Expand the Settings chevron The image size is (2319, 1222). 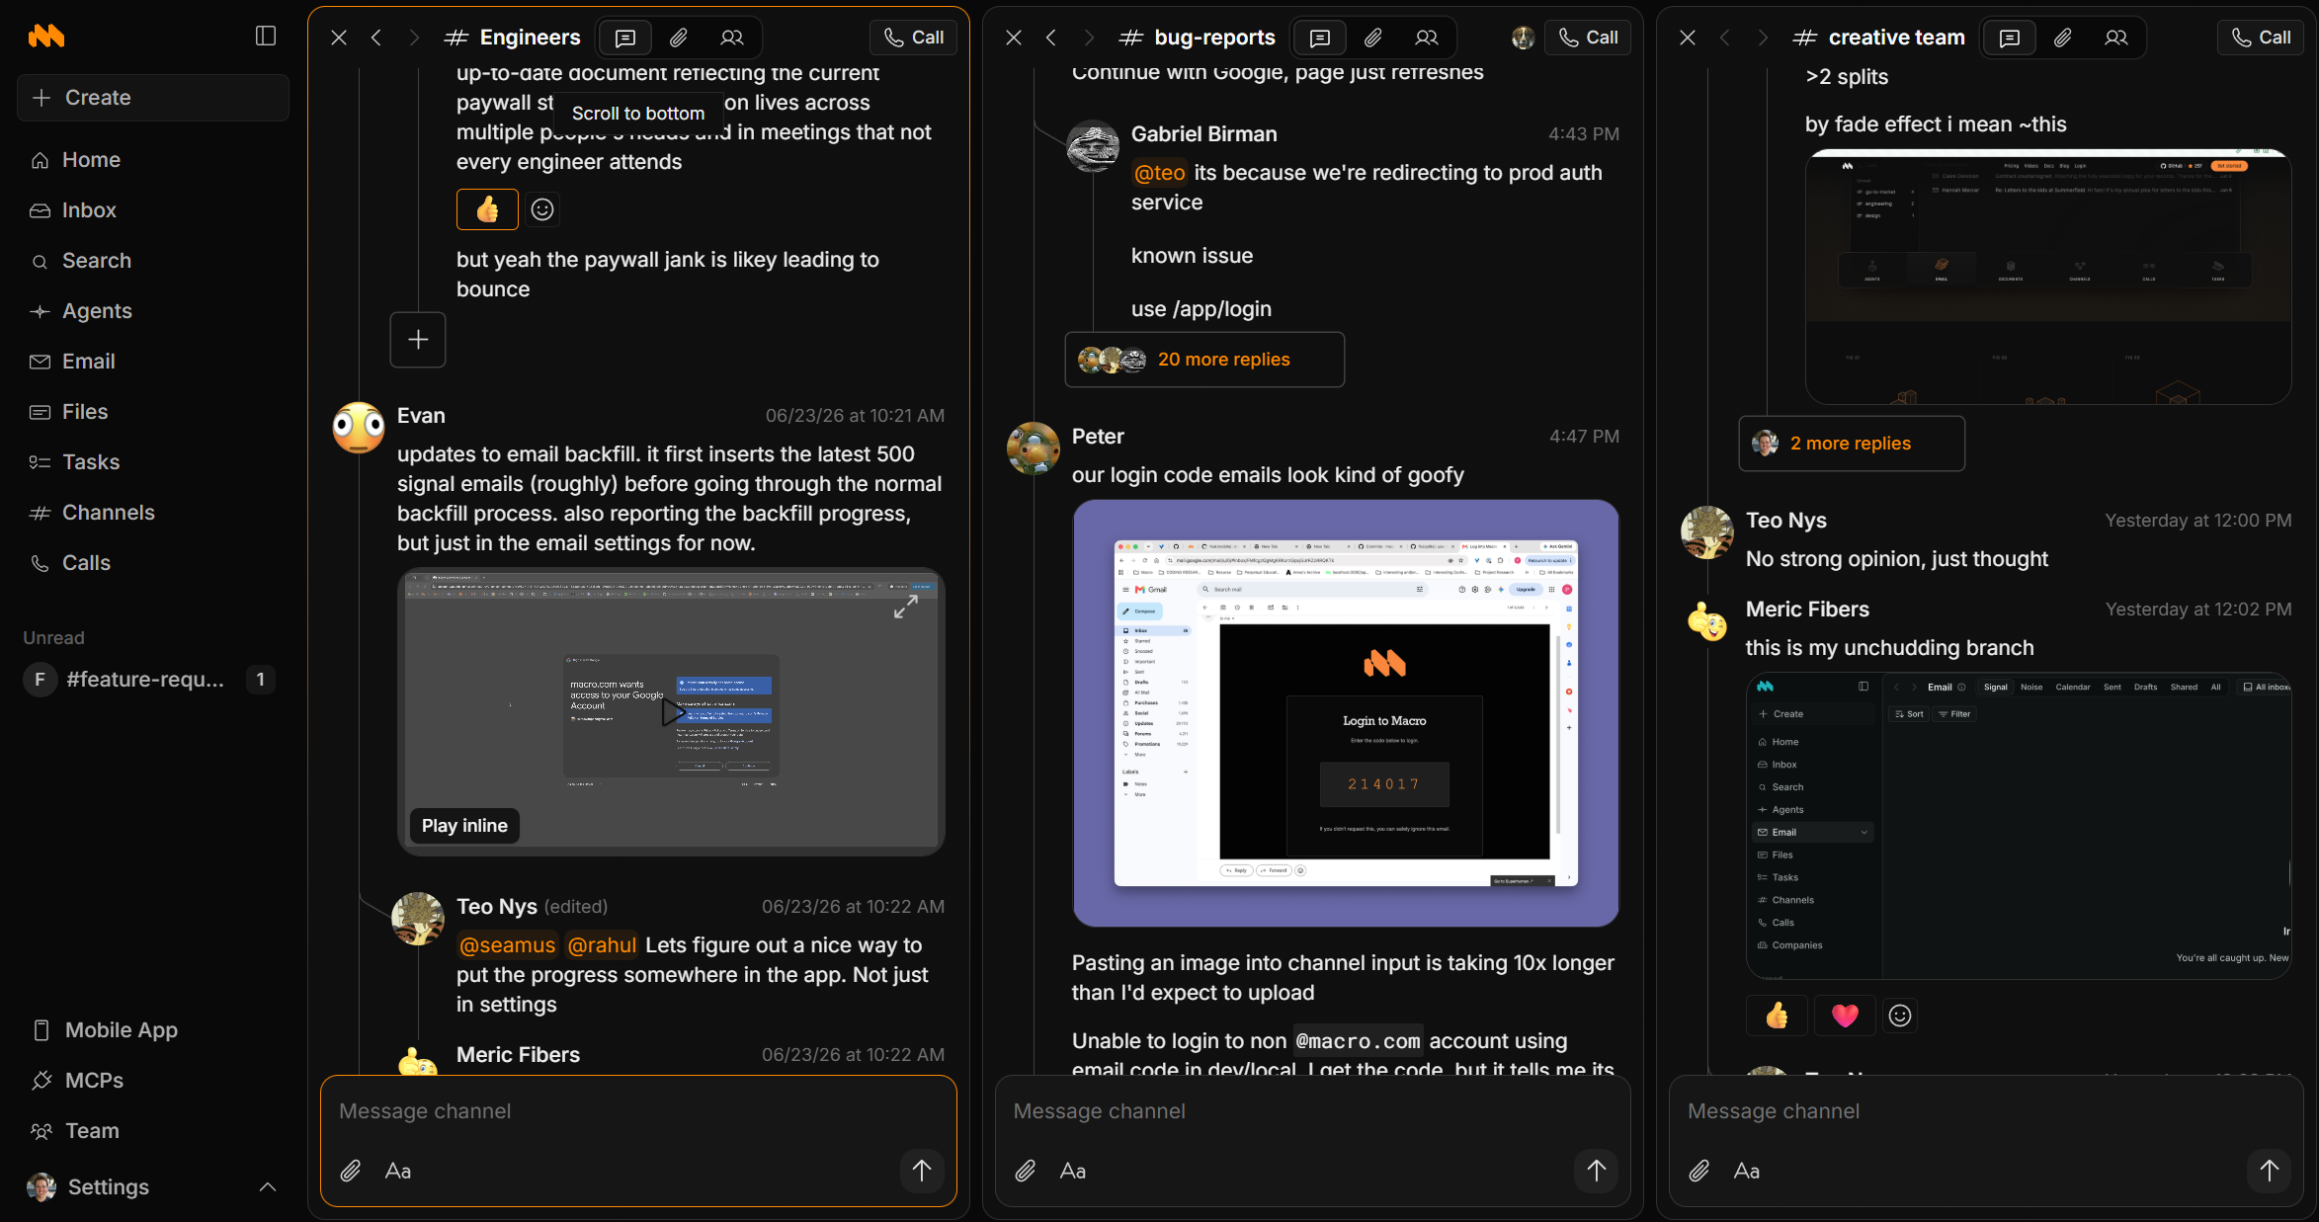tap(268, 1187)
